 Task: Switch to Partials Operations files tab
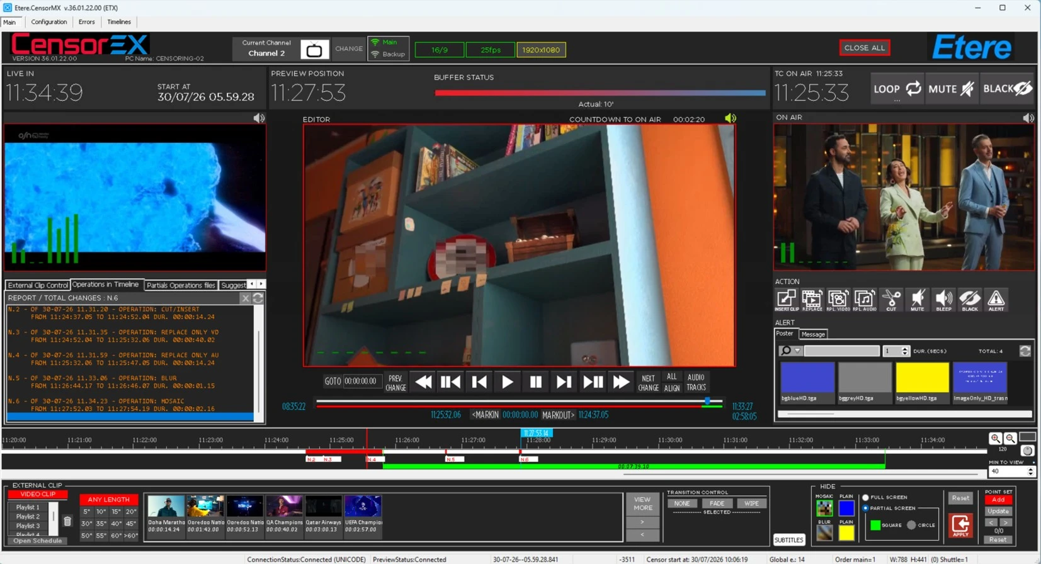181,285
